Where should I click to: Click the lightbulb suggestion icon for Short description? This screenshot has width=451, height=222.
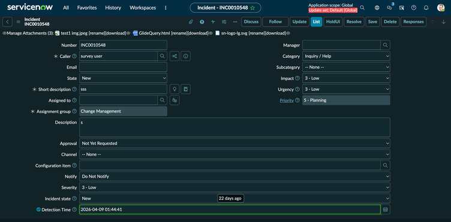(175, 89)
